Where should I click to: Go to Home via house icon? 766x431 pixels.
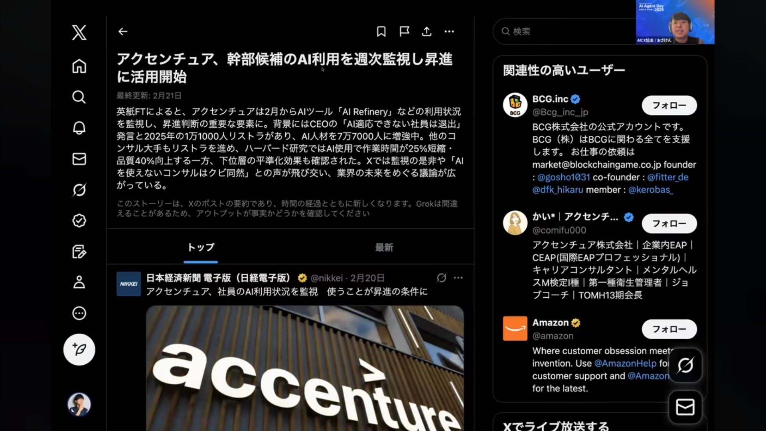(79, 66)
